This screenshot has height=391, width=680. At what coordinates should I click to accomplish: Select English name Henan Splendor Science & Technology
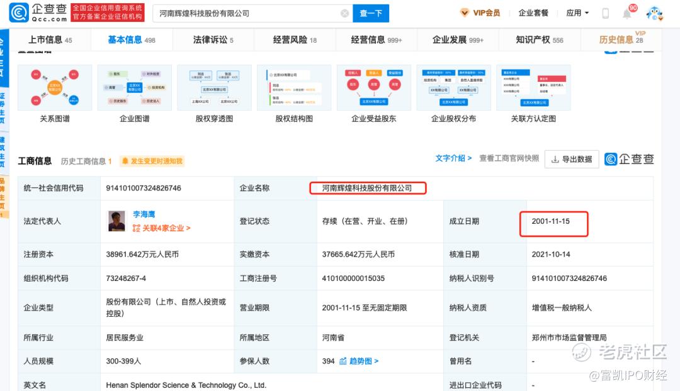pos(186,385)
